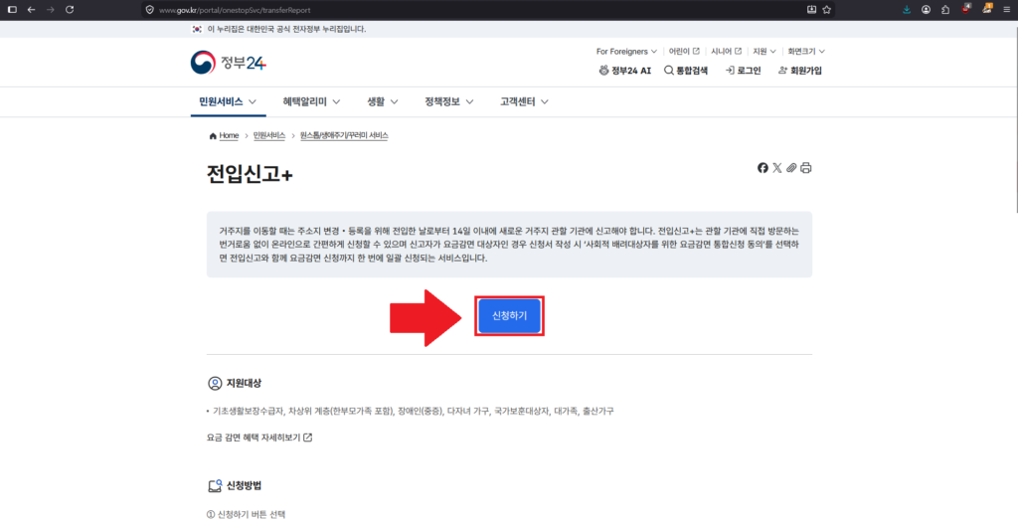Screen dimensions: 1018x522
Task: Open the 회원가입 link
Action: pos(805,71)
